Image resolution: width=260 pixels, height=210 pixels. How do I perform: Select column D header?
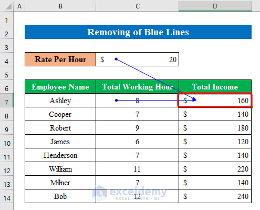215,6
